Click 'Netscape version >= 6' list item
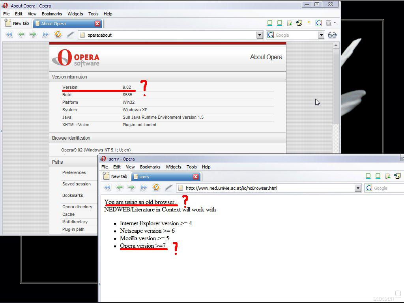 click(147, 230)
